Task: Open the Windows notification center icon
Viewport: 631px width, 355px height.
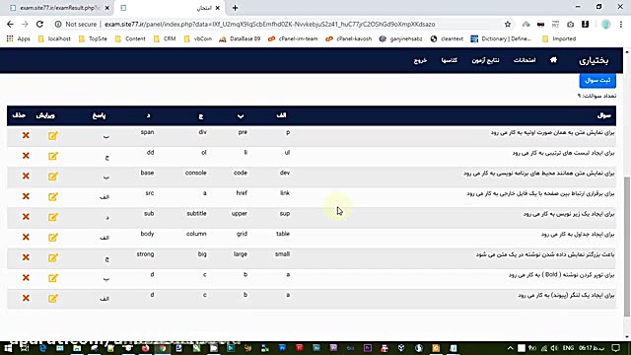Action: click(x=615, y=348)
